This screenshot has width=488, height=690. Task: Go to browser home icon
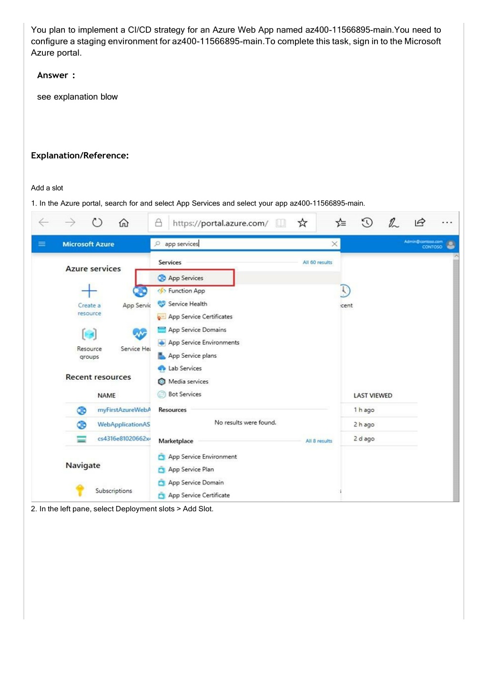[124, 223]
